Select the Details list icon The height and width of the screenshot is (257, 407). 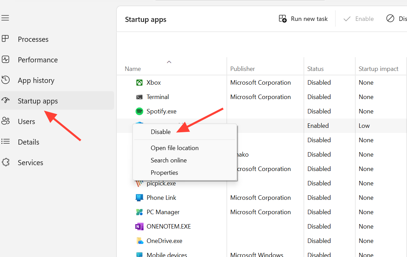pos(5,142)
